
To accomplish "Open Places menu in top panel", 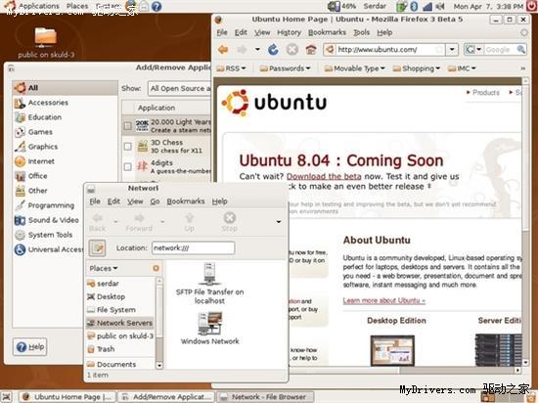I will tap(77, 6).
